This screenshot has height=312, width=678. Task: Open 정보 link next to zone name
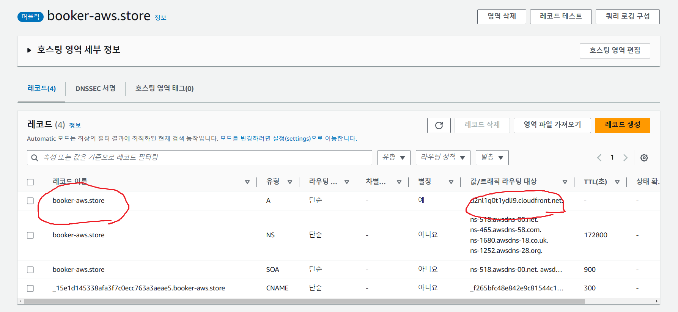[x=160, y=18]
